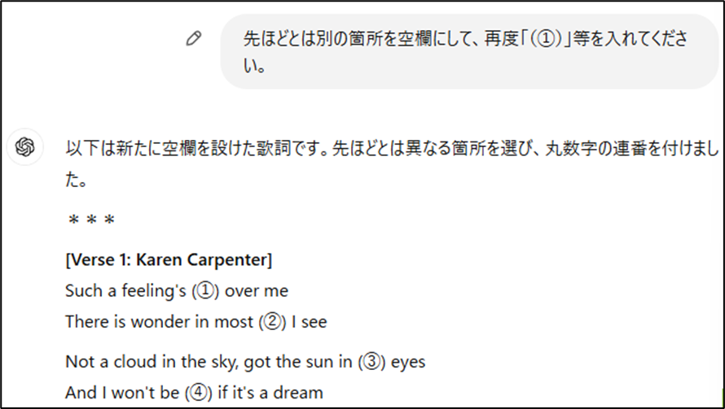This screenshot has height=409, width=725.
Task: Click blank ④ in "And I won't be" line
Action: (x=199, y=393)
